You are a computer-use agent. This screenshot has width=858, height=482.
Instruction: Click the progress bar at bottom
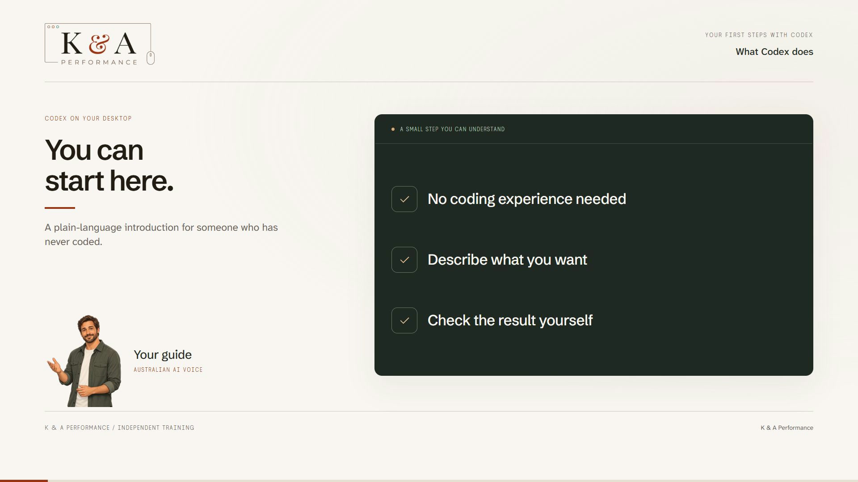click(429, 481)
